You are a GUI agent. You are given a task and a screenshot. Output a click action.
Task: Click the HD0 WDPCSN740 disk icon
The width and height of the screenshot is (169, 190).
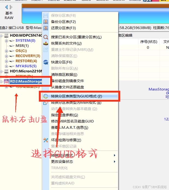6,35
